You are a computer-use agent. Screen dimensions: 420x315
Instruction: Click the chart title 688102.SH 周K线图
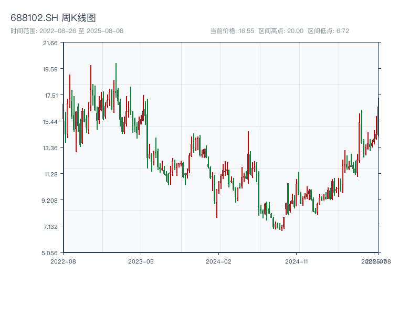pyautogui.click(x=53, y=18)
